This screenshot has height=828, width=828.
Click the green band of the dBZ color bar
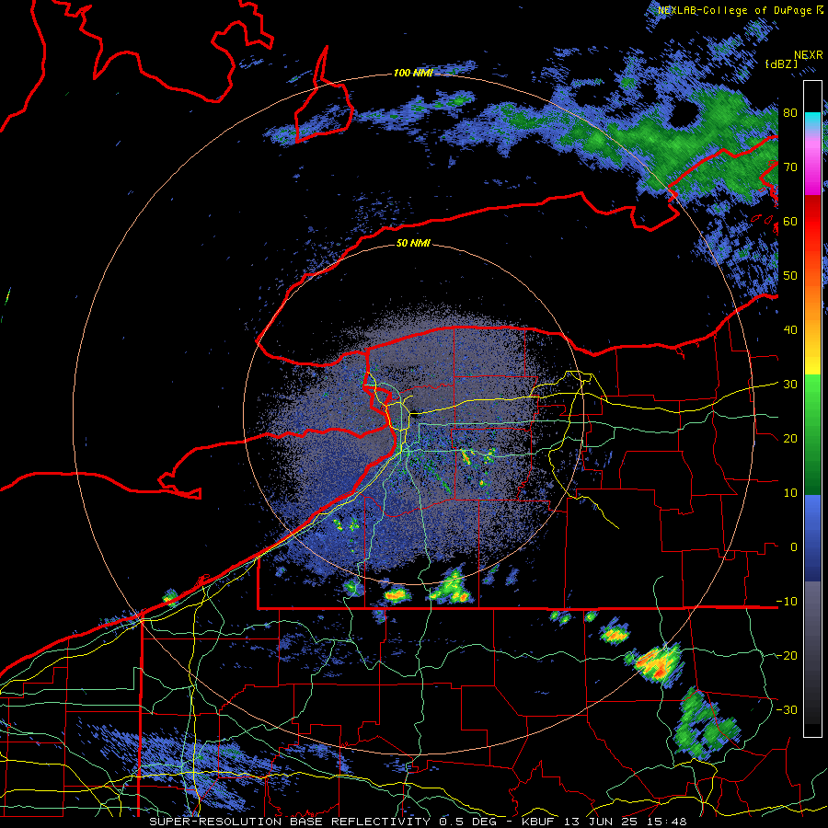pos(812,434)
